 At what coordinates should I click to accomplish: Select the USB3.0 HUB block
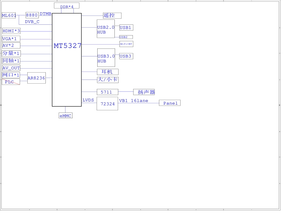click(106, 58)
